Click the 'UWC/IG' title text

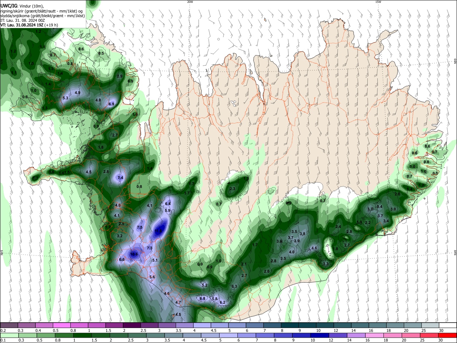tap(9, 6)
